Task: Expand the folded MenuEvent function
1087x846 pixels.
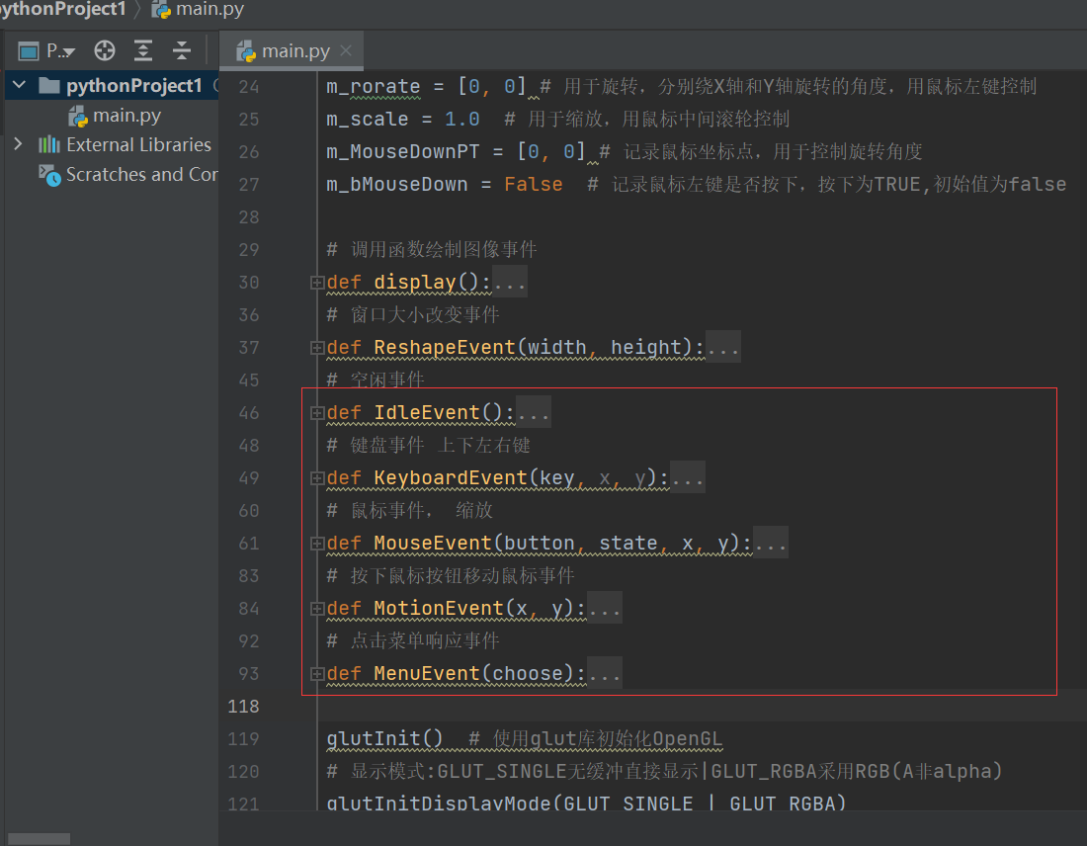Action: tap(604, 673)
